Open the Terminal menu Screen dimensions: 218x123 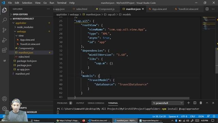pos(62,3)
